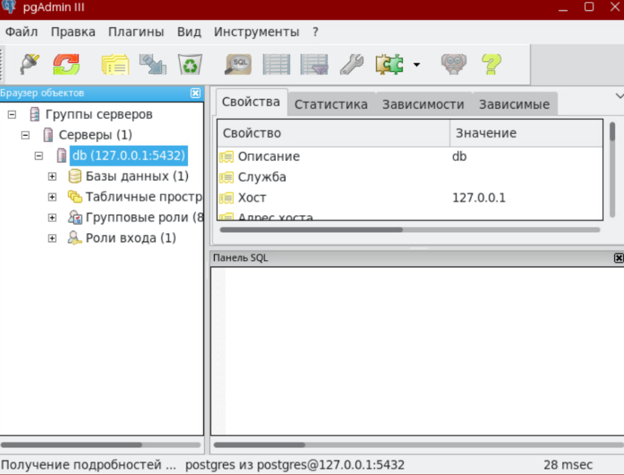Select the Группы серверов root item

pyautogui.click(x=98, y=114)
